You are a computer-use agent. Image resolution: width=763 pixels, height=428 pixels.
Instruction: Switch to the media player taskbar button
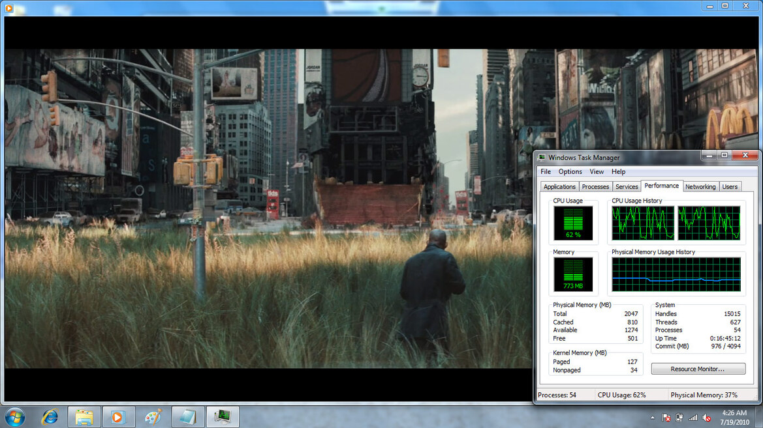(x=118, y=417)
